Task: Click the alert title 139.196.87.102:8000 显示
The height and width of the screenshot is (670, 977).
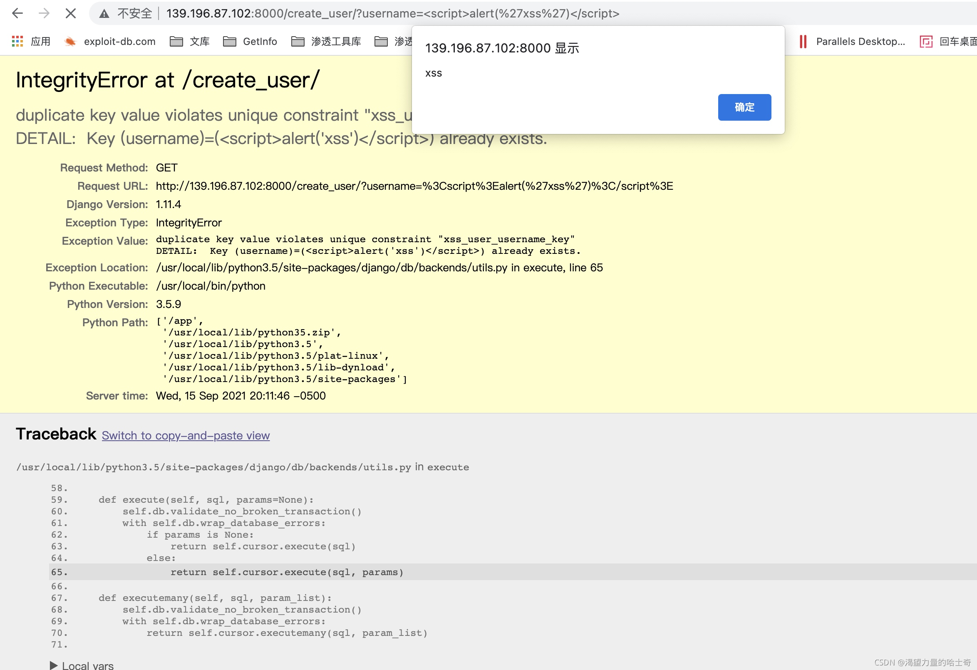Action: 502,48
